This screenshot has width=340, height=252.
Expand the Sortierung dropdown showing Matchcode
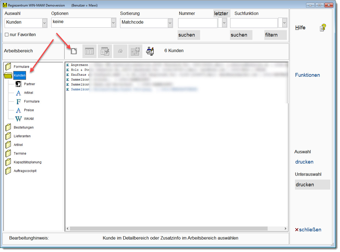pos(170,23)
